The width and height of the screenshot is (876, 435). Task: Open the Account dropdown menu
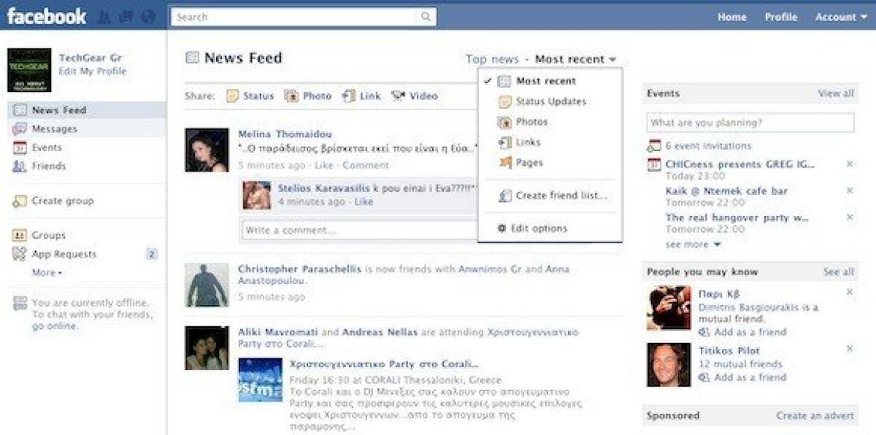841,17
